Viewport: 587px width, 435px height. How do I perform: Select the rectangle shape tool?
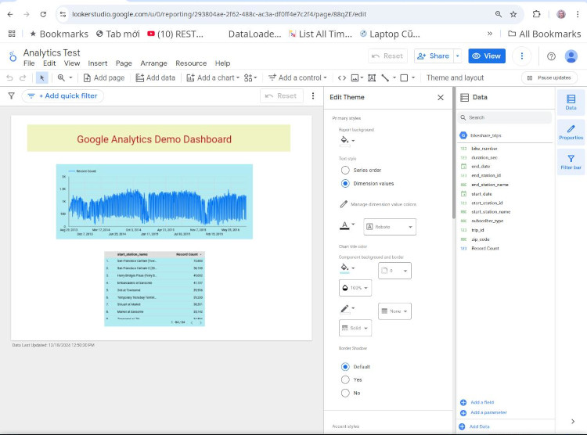404,78
